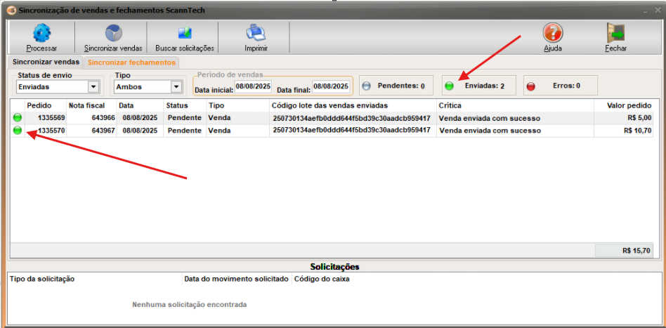Click the Data final date field

(331, 86)
